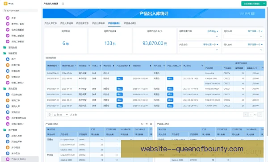Image resolution: width=268 pixels, height=162 pixels.
Task: Go to previous page in pagination
Action: click(245, 115)
